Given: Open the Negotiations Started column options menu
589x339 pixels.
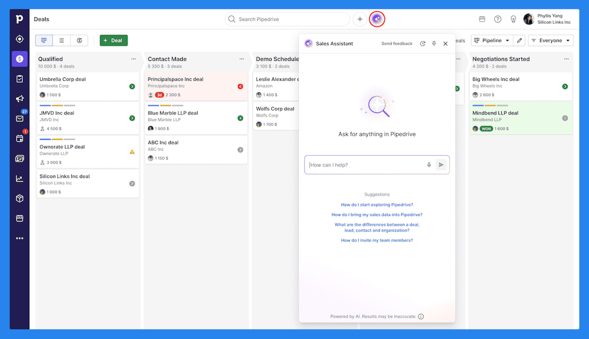Looking at the screenshot, I should [x=566, y=59].
